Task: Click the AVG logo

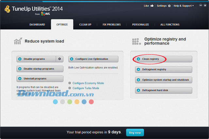Action: tap(45, 14)
